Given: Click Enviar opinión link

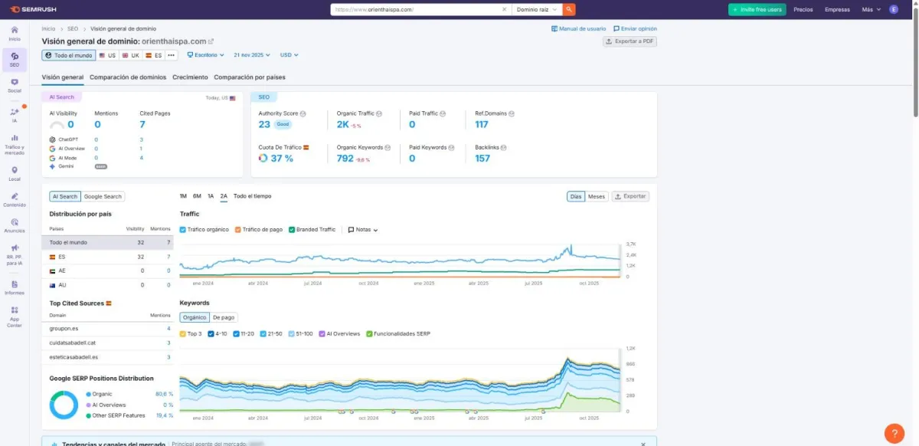Looking at the screenshot, I should 635,28.
